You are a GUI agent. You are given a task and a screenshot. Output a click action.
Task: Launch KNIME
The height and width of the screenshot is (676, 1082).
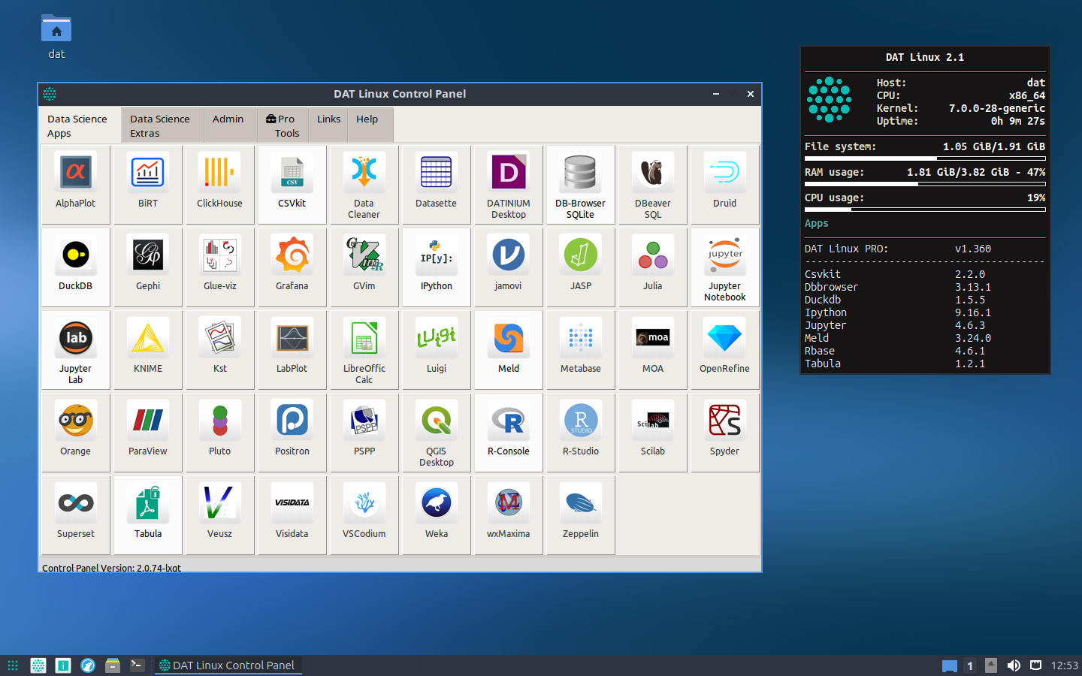click(148, 350)
